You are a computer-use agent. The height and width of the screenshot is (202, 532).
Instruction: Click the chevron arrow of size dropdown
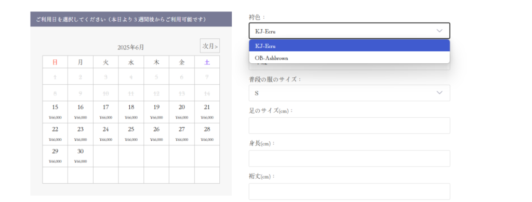tap(440, 93)
